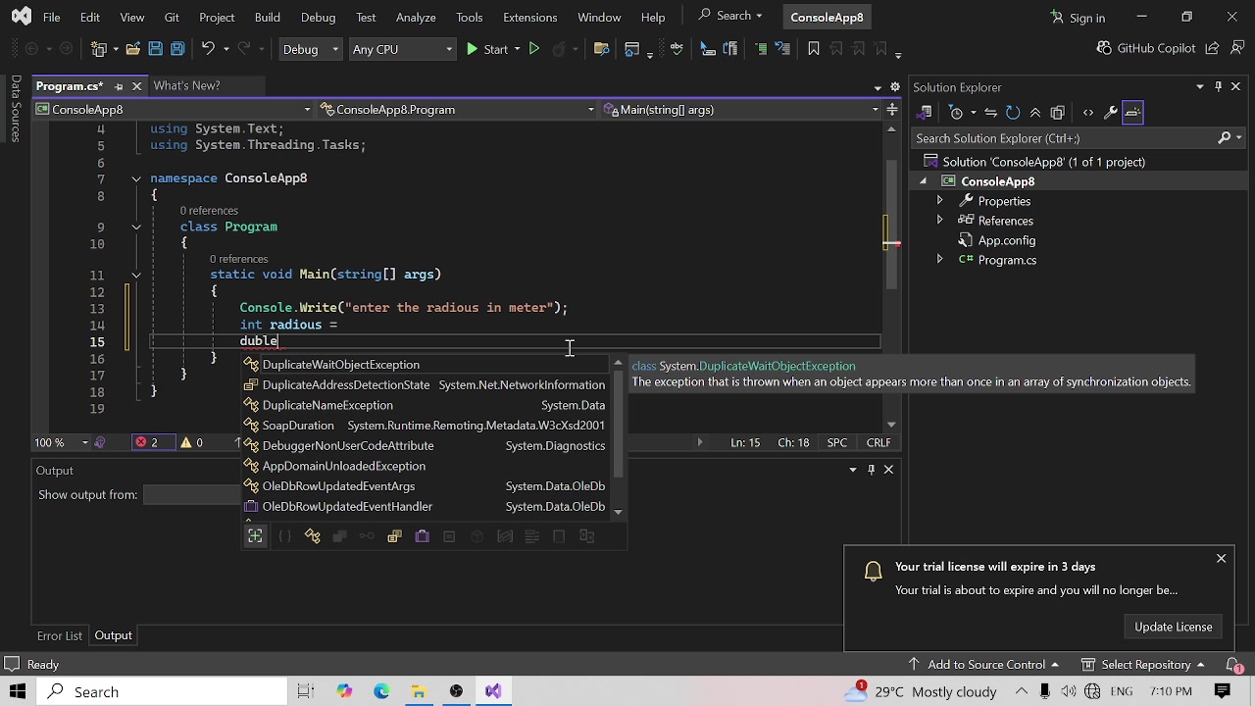Screen dimensions: 1255x706
Task: Toggle the classes filter in IntelliSense popup
Action: 313,536
